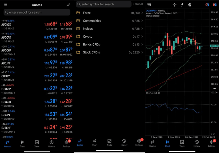220x153 pixels.
Task: Open the Commodities symbol folder
Action: (x=110, y=21)
